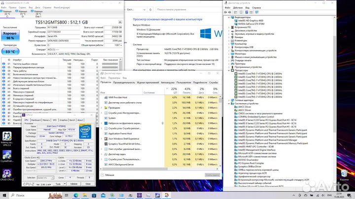Image resolution: width=355 pixels, height=199 pixels.
Task: Select the CrystalDiskInfo desktop shortcut
Action: tap(7, 156)
